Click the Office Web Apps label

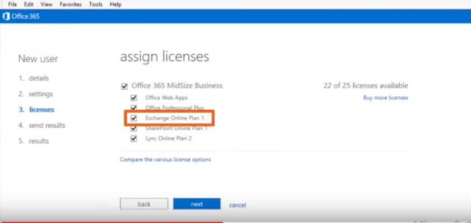click(x=167, y=97)
